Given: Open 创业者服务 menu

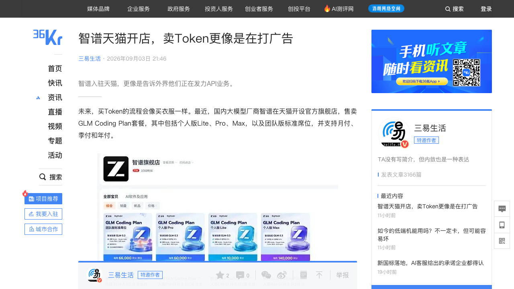Looking at the screenshot, I should tap(259, 9).
